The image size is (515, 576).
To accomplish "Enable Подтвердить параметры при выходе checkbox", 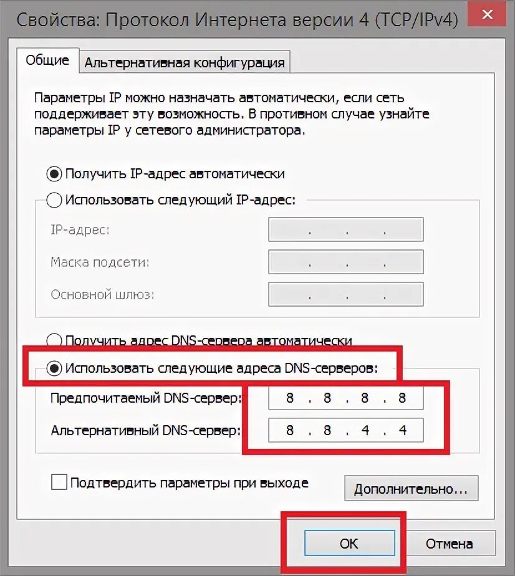I will 59,482.
